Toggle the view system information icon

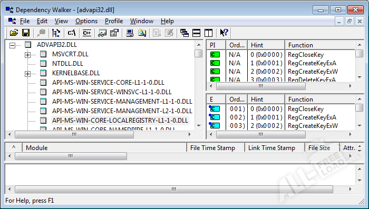coord(130,33)
